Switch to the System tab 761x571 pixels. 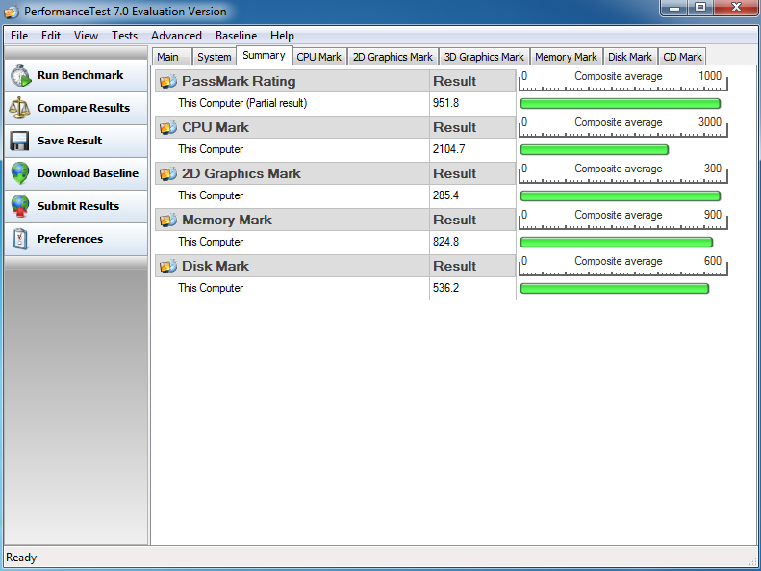[214, 57]
